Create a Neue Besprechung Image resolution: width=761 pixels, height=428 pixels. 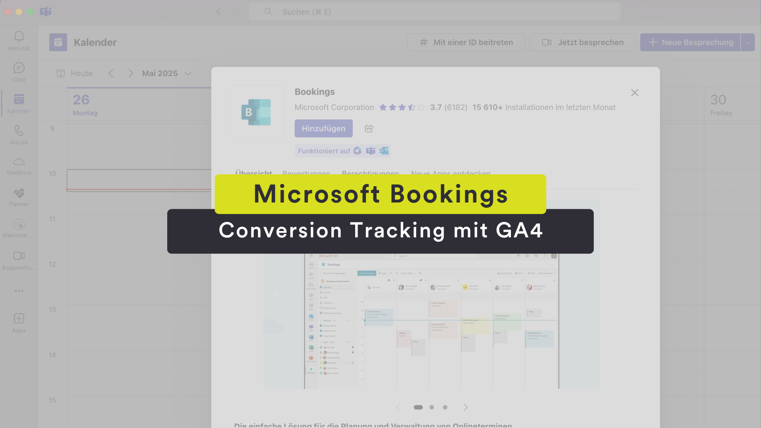click(x=690, y=42)
